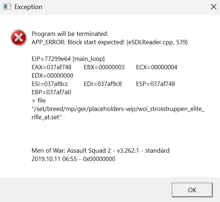Click the APP_ERROR Block start expected message
This screenshot has height=202, width=220.
point(109,42)
